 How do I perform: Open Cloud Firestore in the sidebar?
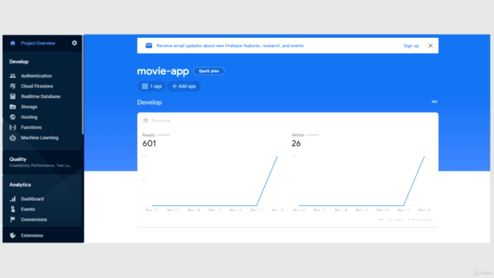[x=37, y=86]
